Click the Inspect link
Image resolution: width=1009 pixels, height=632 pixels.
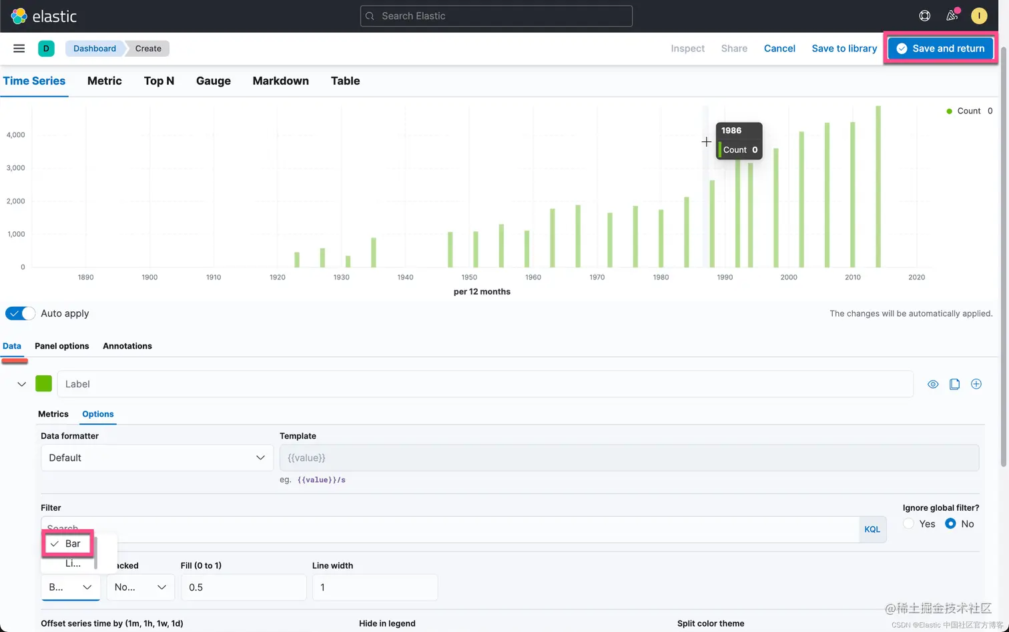688,48
